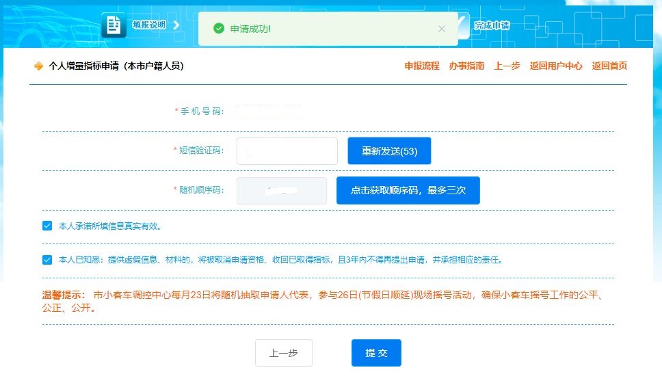Toggle the 本人已知悉 acknowledgement checkbox
The height and width of the screenshot is (383, 662).
point(47,260)
